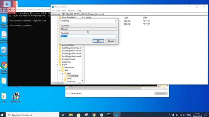
Task: Expand the Excelxmlss tree node
Action: pos(57,62)
